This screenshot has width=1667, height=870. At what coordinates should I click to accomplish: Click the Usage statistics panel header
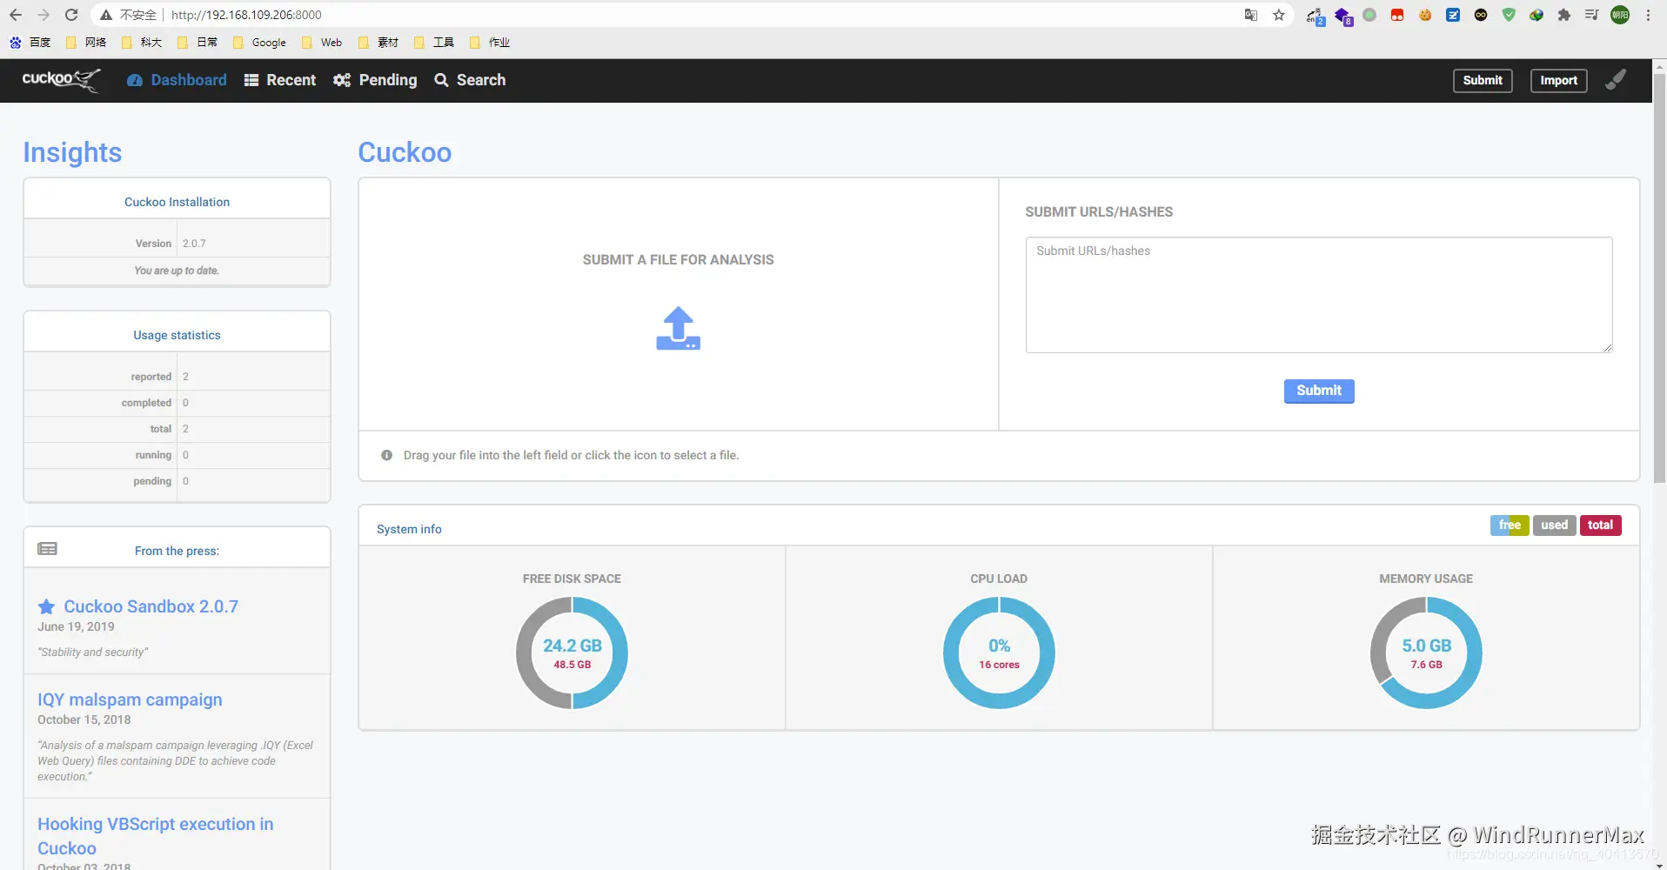177,335
